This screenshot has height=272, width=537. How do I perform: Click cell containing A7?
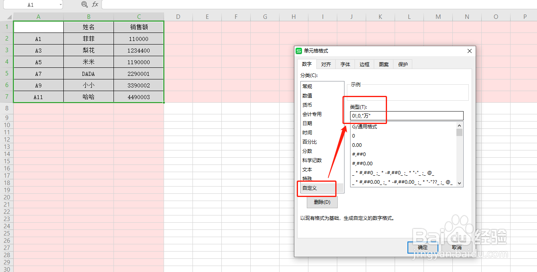39,73
